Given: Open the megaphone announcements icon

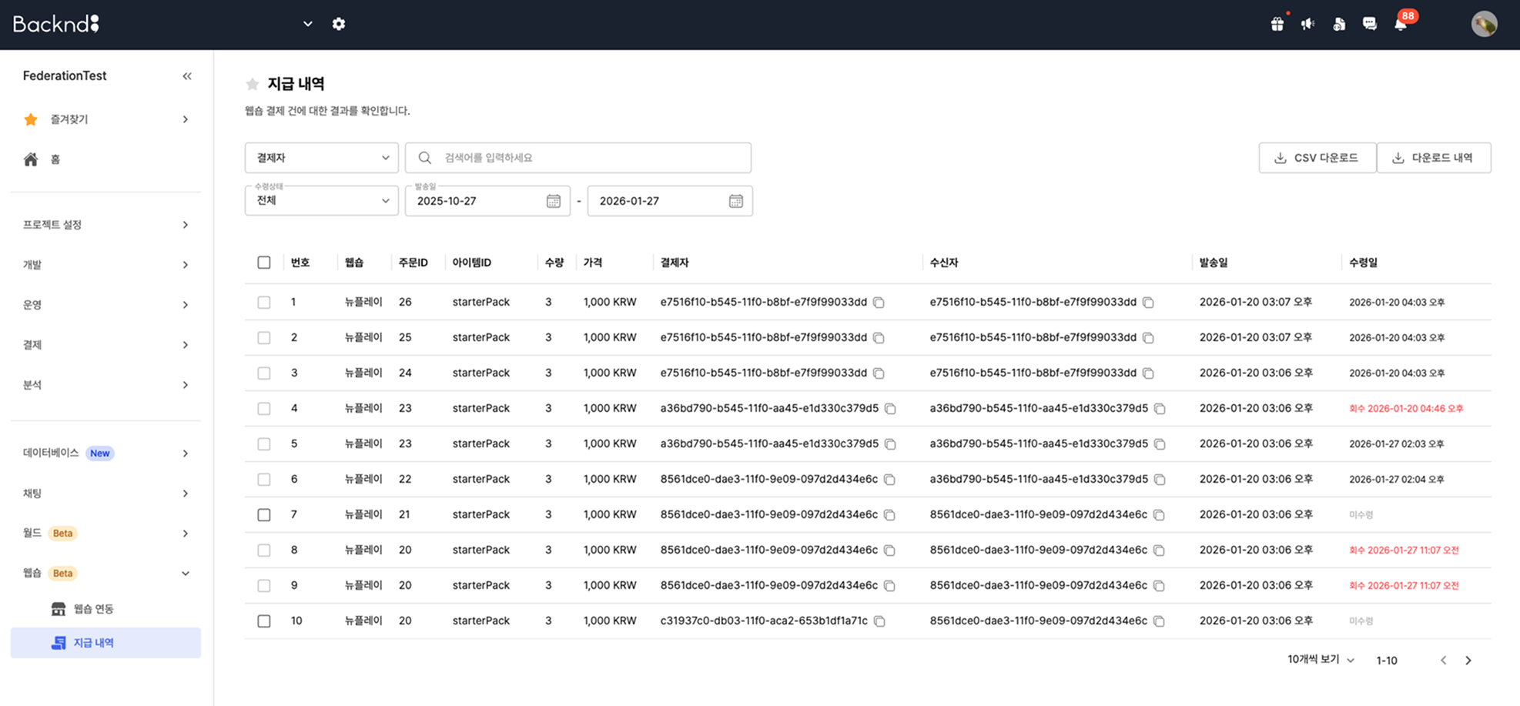Looking at the screenshot, I should click(1307, 25).
